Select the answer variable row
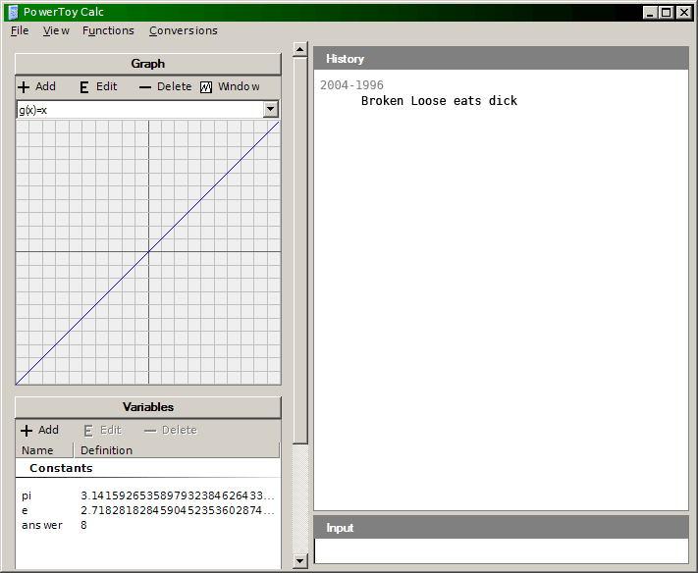 148,525
